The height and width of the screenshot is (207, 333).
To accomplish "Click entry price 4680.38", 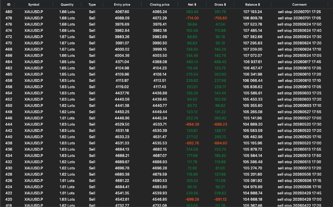I will pos(122,174).
